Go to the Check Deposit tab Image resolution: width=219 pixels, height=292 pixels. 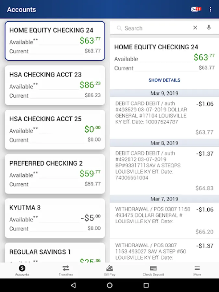153,270
